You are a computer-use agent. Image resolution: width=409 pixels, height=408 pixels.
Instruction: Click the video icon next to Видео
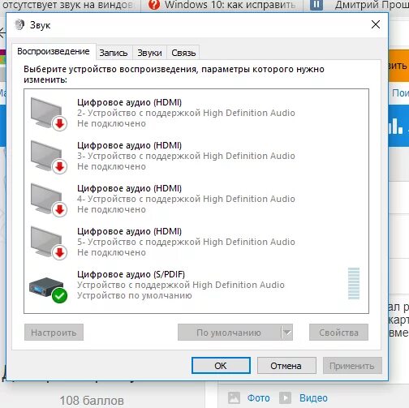coord(285,397)
